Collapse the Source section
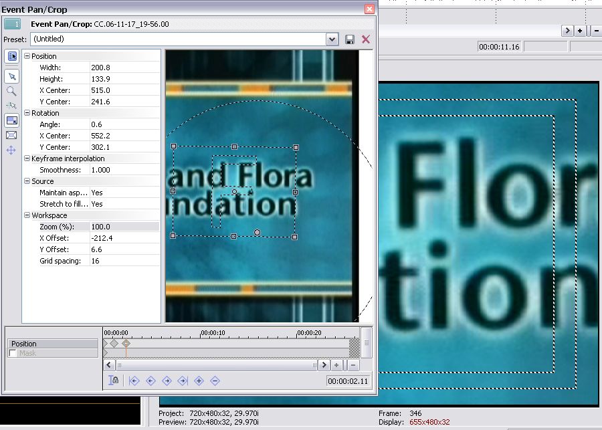 point(27,181)
